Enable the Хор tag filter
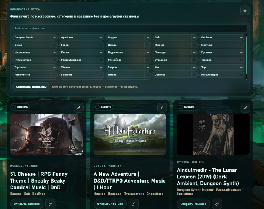The width and height of the screenshot is (264, 209). (x=219, y=67)
